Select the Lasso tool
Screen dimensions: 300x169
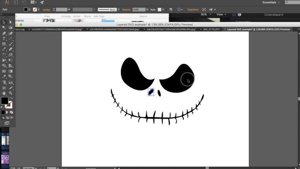pyautogui.click(x=11, y=28)
